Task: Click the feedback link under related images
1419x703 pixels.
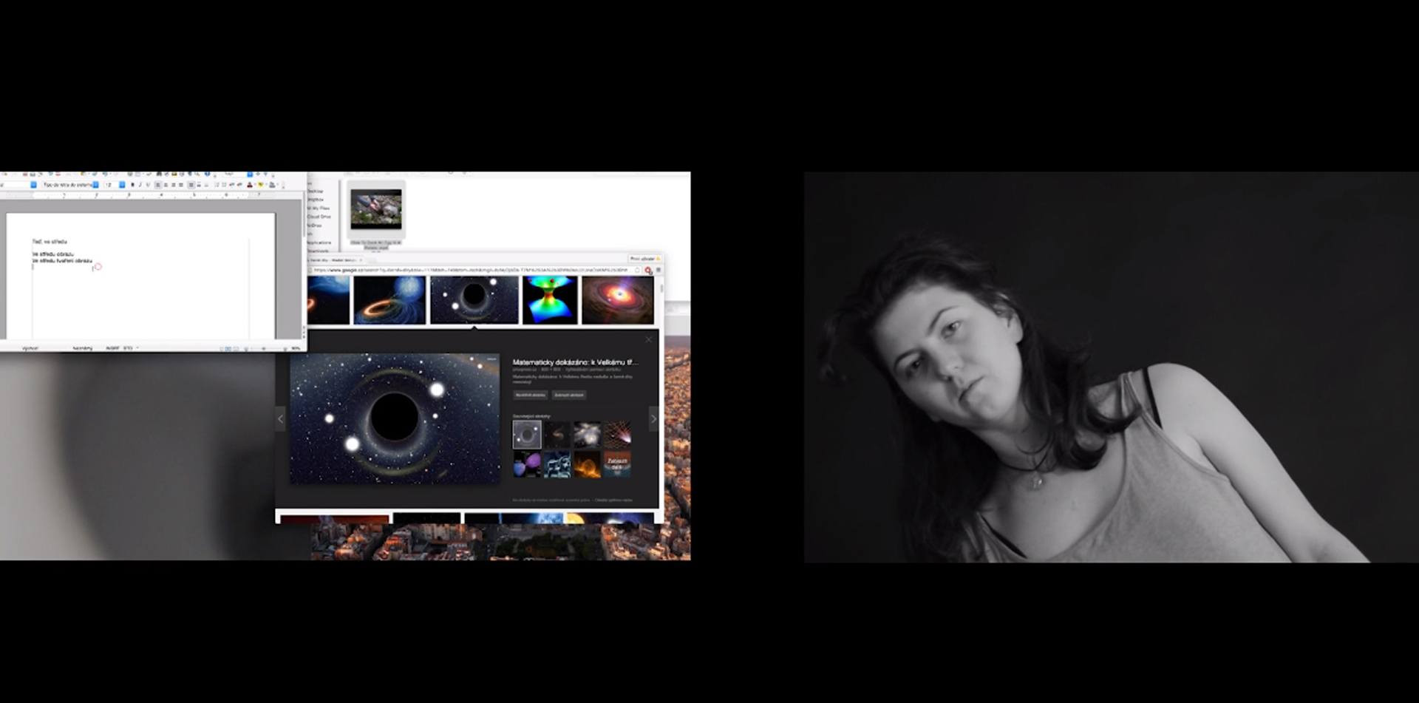Action: point(613,500)
